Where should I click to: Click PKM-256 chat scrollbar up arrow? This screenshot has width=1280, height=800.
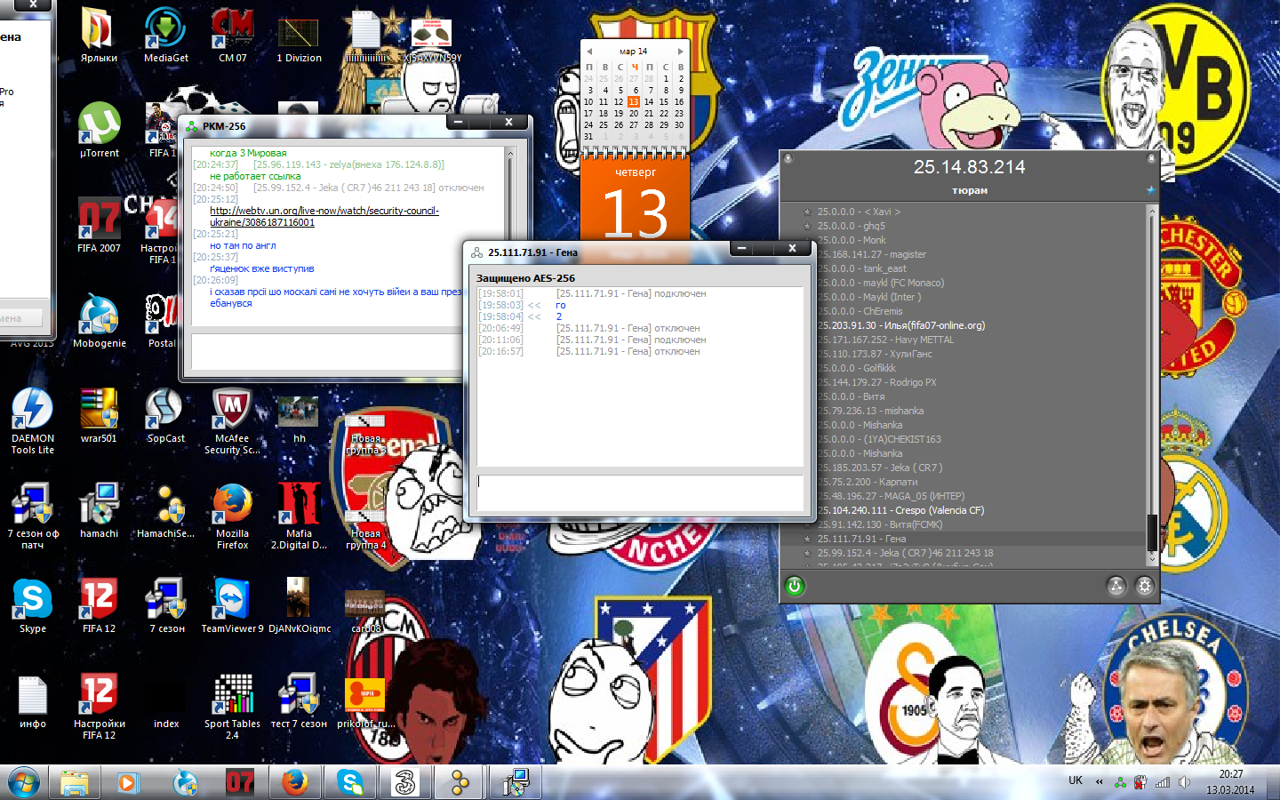click(x=510, y=154)
